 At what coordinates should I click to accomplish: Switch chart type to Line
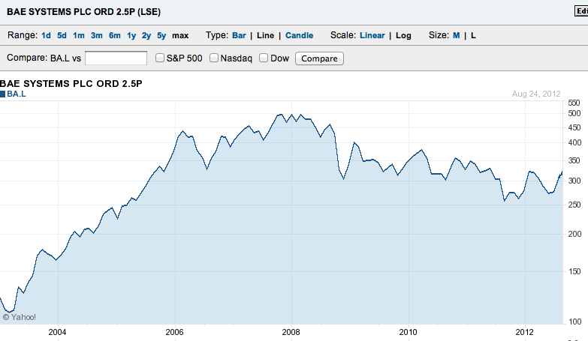click(x=266, y=35)
